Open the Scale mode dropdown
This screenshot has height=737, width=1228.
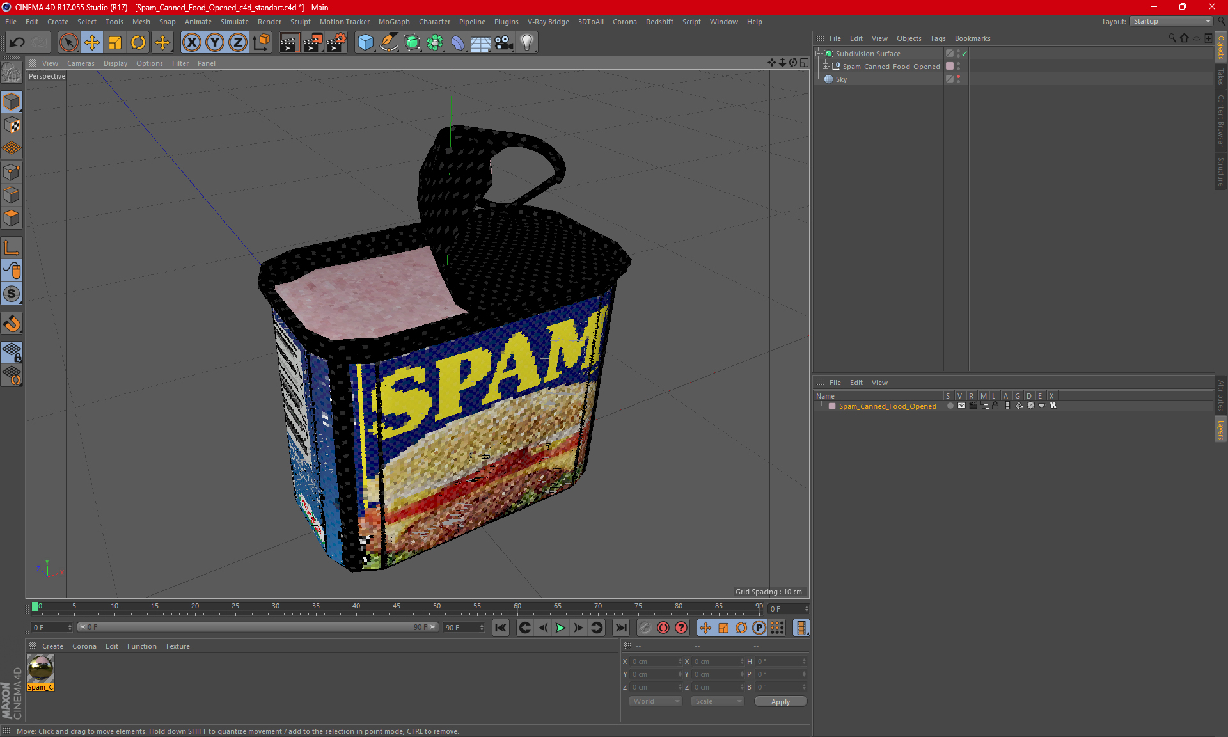(x=717, y=701)
